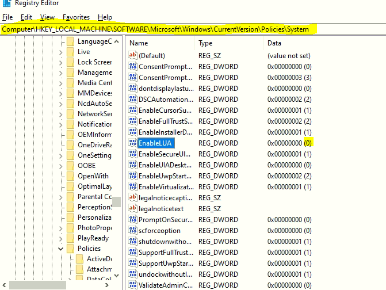Expand the PhotoProp key
Screen dimensions: 386x290
coord(60,228)
